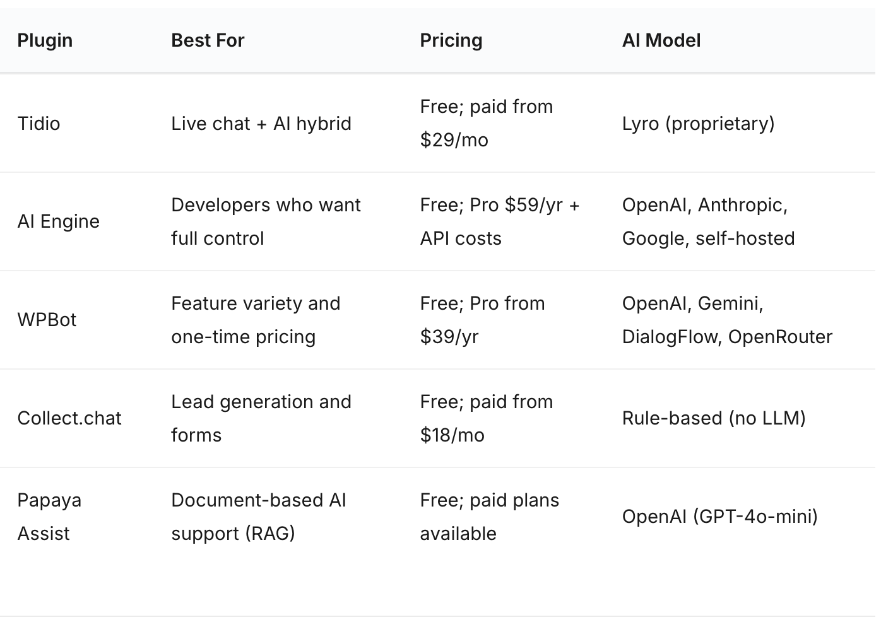
Task: Click 'Document-based AI support (RAG)' cell
Action: coord(259,517)
